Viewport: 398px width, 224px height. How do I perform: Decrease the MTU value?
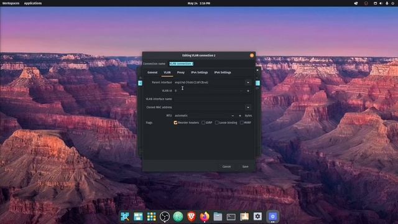(x=233, y=116)
